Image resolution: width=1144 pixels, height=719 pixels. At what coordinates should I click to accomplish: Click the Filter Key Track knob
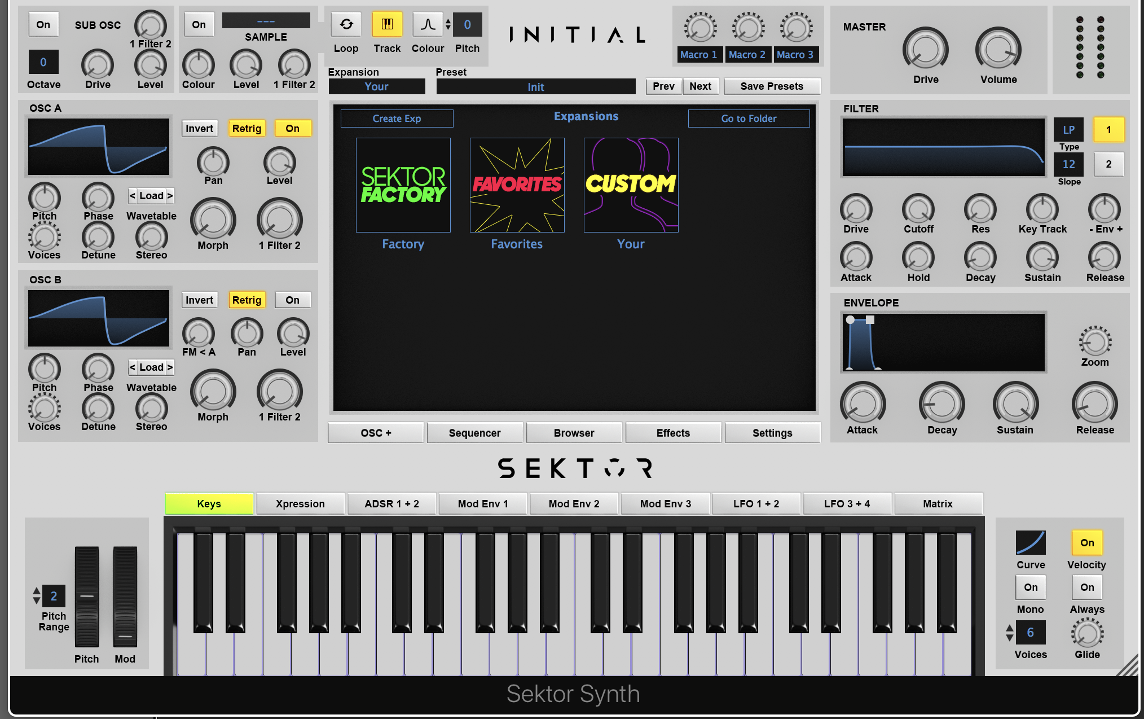coord(1042,209)
